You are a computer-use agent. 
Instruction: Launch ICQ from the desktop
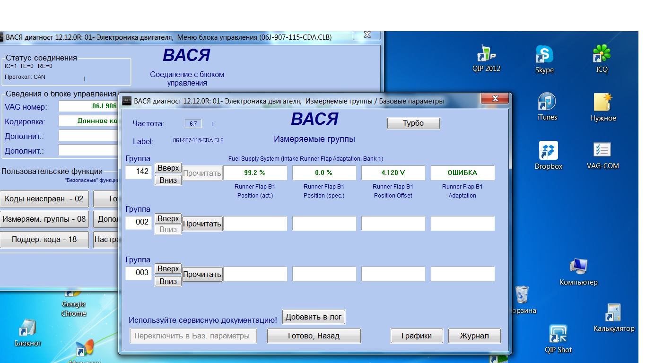pos(602,54)
